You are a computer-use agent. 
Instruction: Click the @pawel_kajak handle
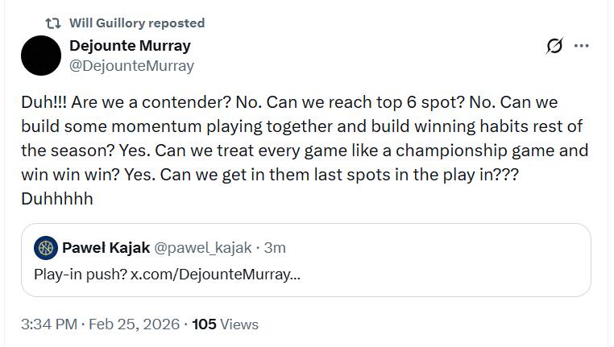click(197, 247)
